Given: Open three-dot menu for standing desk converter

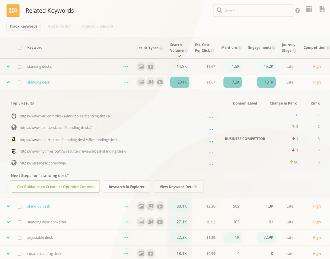Looking at the screenshot, I should (x=126, y=222).
